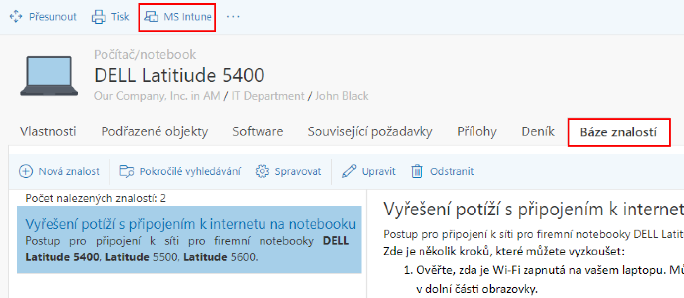
Task: Click the Upravit pencil icon
Action: coord(349,171)
